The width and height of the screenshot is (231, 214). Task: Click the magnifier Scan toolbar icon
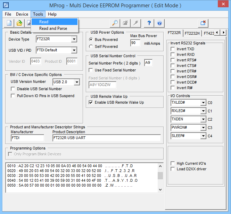click(115, 23)
